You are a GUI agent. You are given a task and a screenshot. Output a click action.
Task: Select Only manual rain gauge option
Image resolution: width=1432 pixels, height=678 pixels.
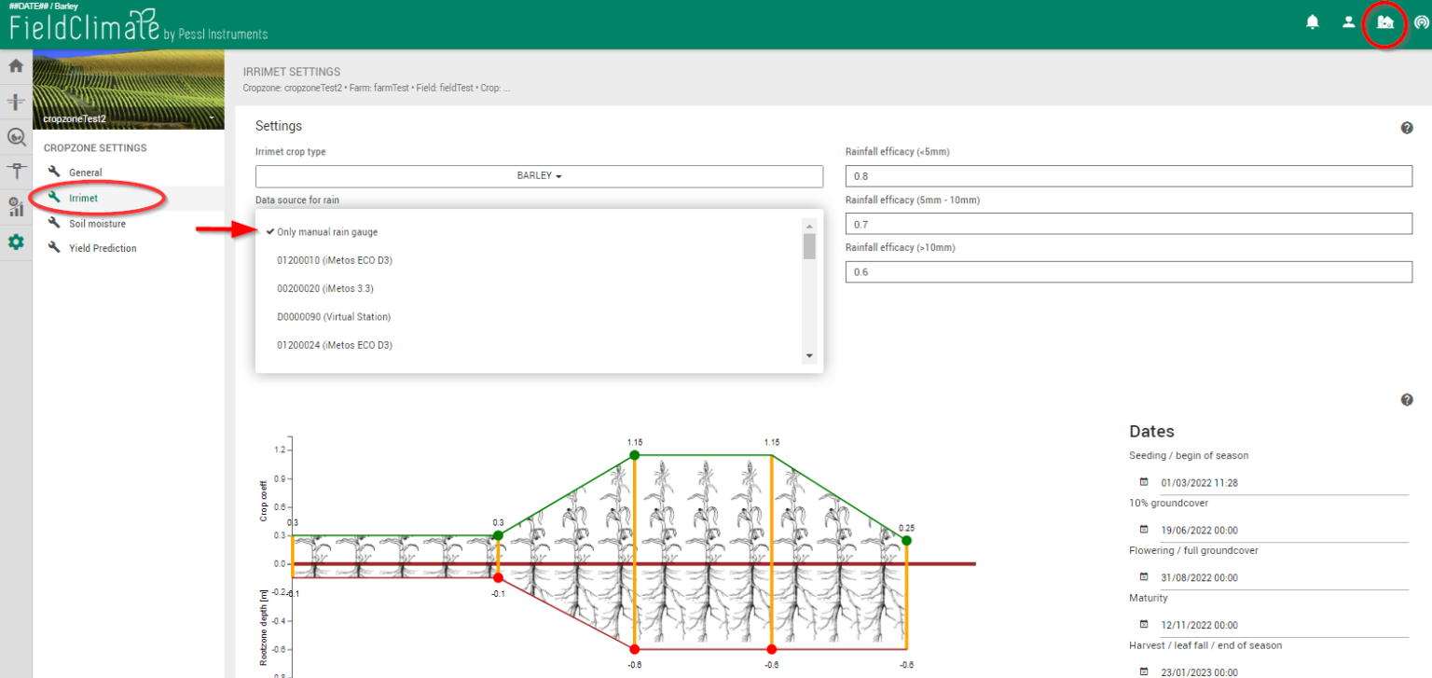pyautogui.click(x=327, y=232)
